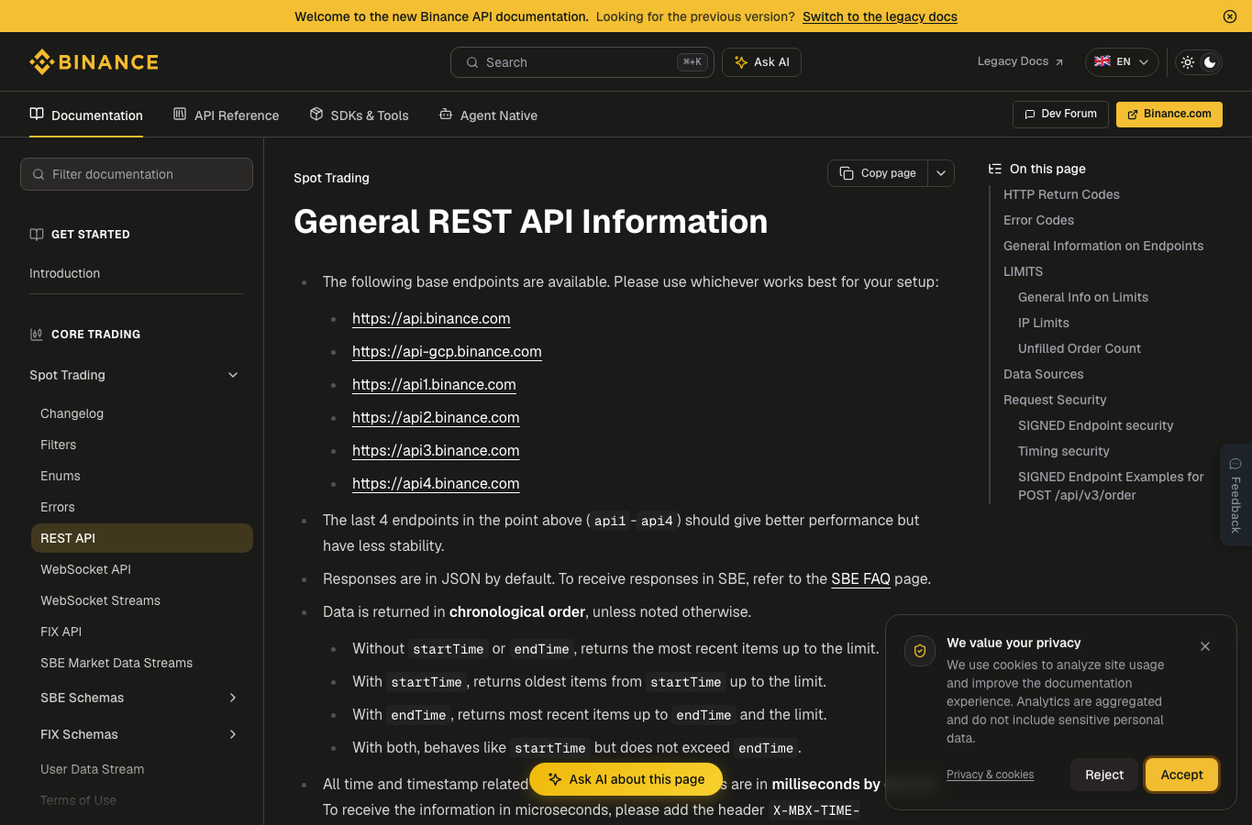Image resolution: width=1252 pixels, height=825 pixels.
Task: Jump to Request Security section
Action: pos(1055,400)
